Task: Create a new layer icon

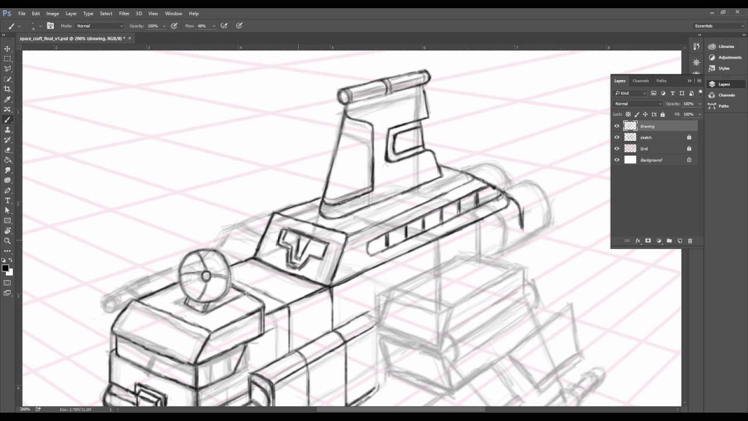Action: pos(680,241)
